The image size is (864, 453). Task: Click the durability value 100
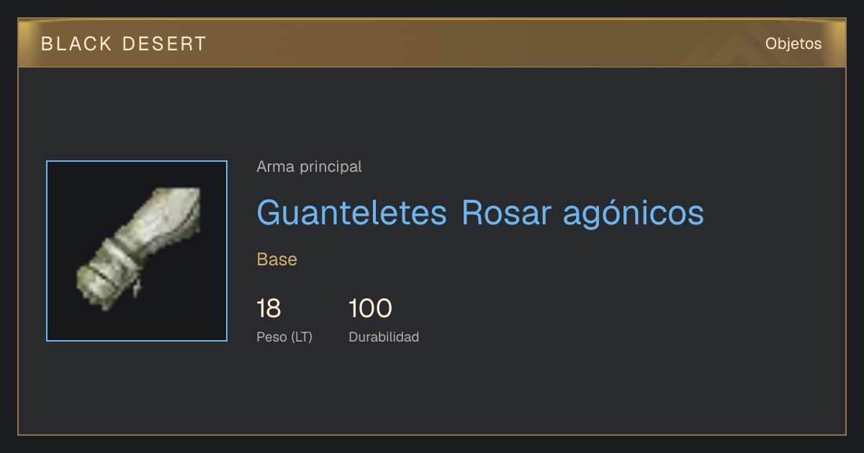pos(370,308)
